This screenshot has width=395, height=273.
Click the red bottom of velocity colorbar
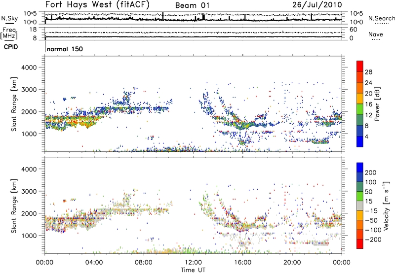(x=360, y=244)
